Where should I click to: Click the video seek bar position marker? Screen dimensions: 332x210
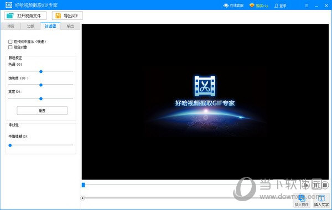click(83, 185)
